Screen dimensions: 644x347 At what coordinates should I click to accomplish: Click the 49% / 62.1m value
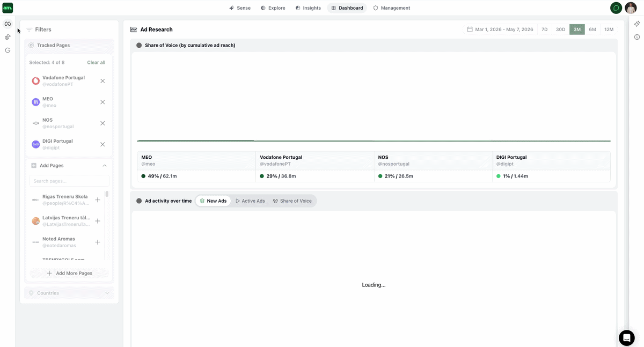(x=163, y=176)
